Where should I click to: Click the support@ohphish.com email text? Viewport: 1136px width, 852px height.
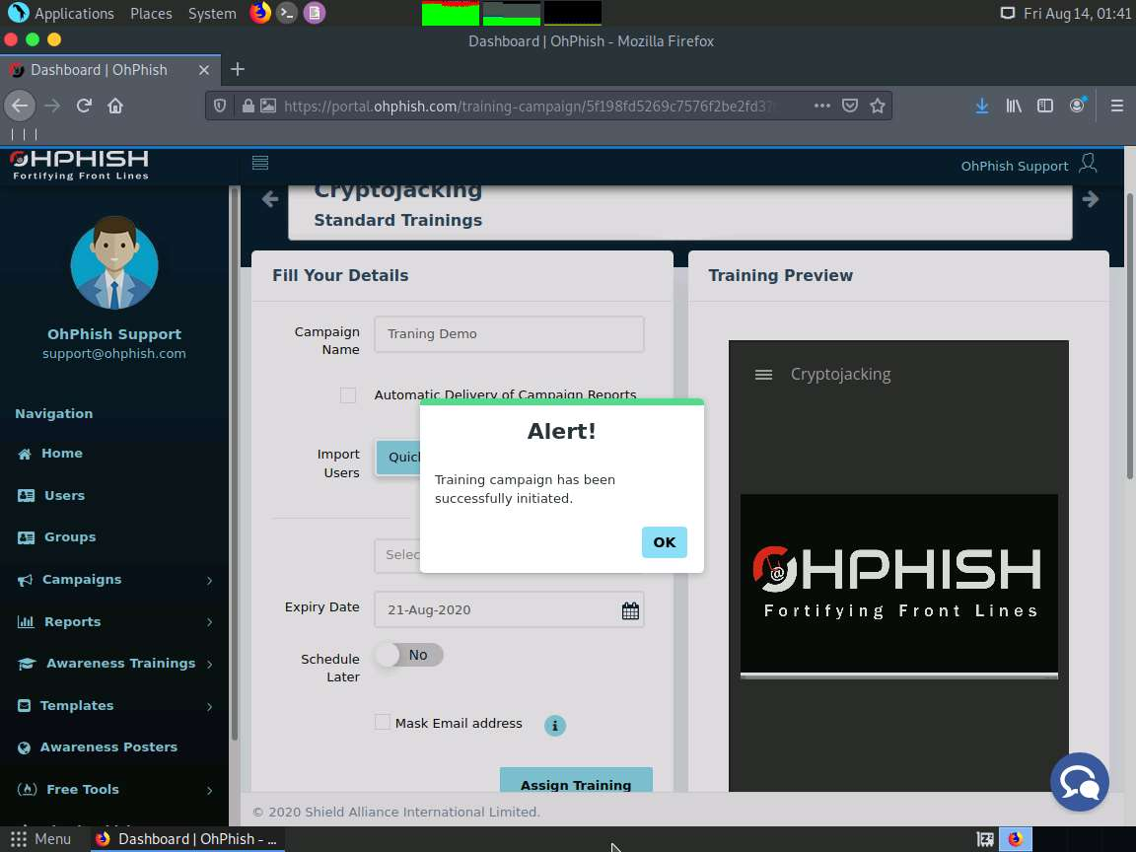coord(113,354)
